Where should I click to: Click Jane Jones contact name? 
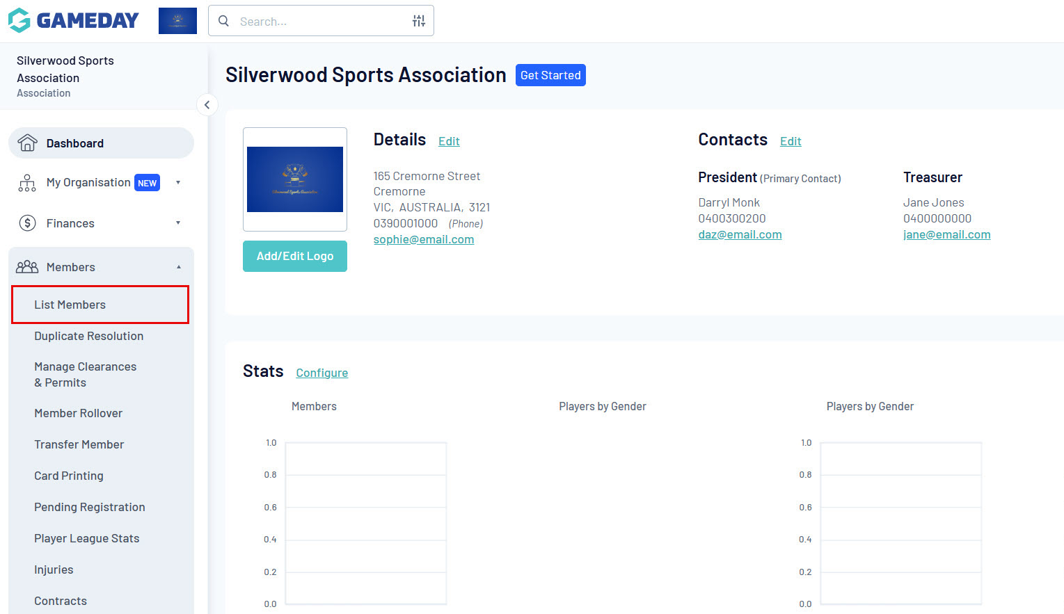933,202
